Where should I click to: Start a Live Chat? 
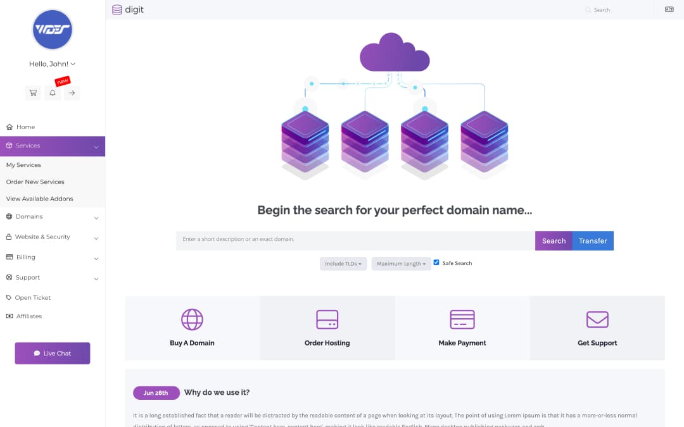pyautogui.click(x=53, y=354)
